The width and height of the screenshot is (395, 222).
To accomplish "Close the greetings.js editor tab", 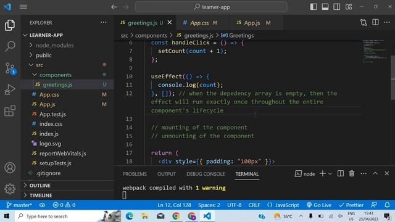I will [170, 22].
